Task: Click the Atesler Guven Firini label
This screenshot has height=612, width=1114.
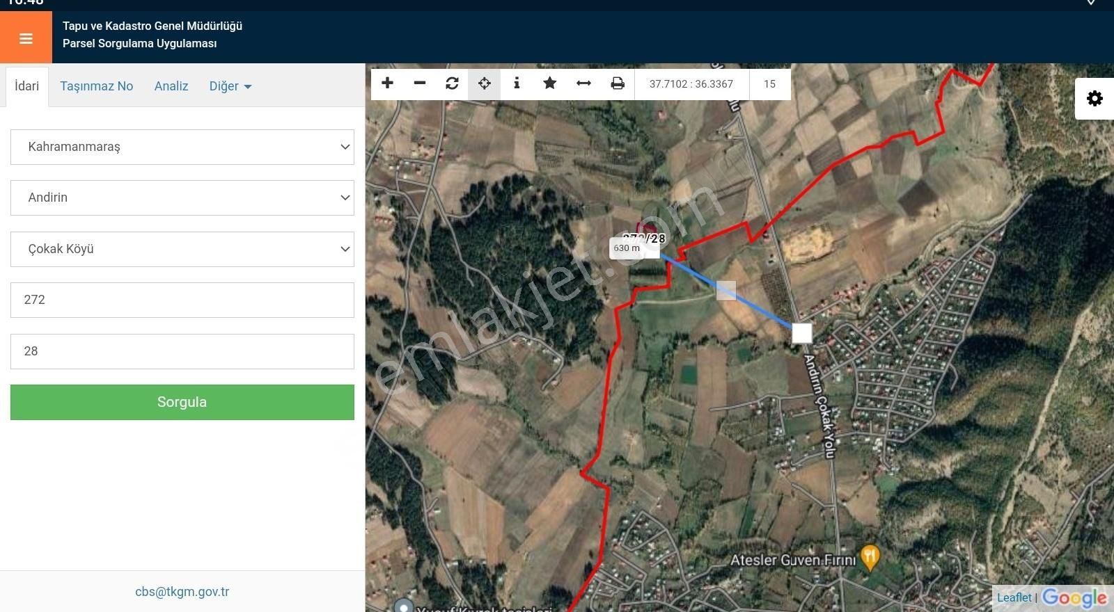Action: click(x=793, y=560)
